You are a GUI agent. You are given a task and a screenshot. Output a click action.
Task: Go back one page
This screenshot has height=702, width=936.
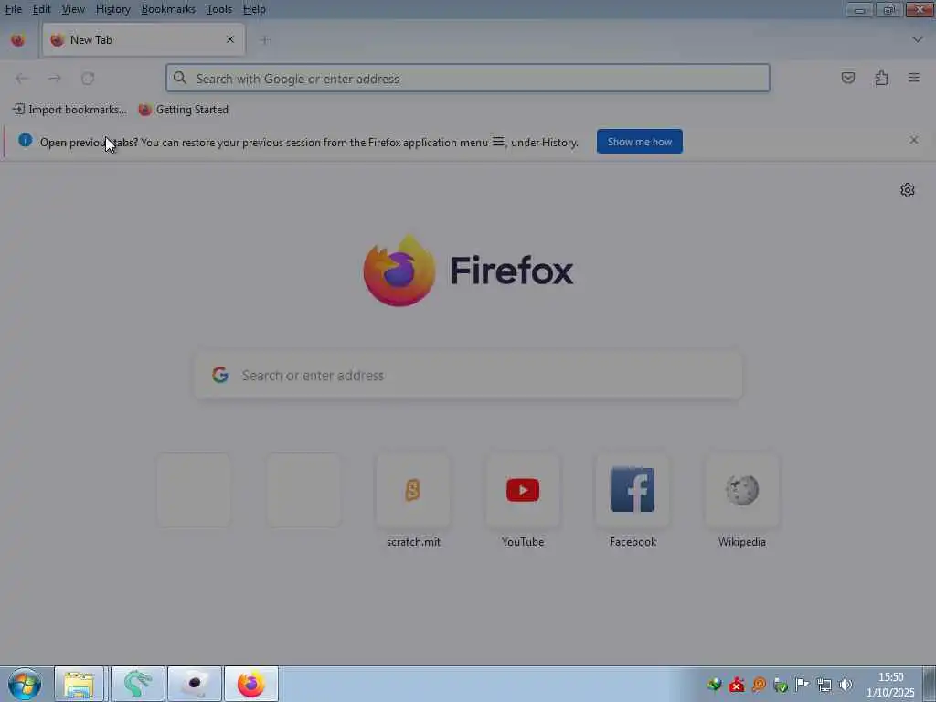click(x=22, y=79)
